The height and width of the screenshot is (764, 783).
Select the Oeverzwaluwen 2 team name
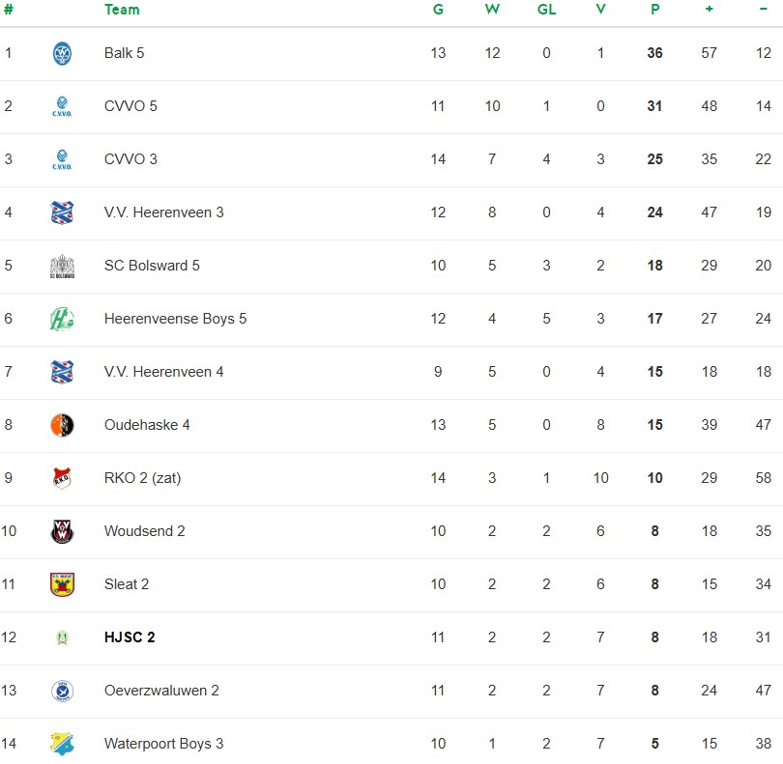pos(161,691)
